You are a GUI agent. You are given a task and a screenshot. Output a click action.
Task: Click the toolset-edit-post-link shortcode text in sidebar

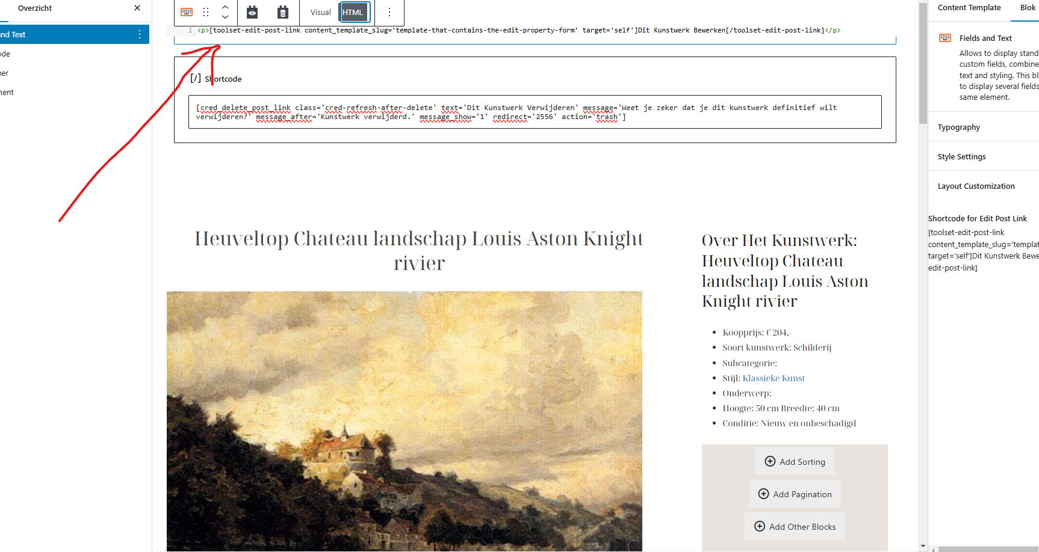(x=984, y=250)
